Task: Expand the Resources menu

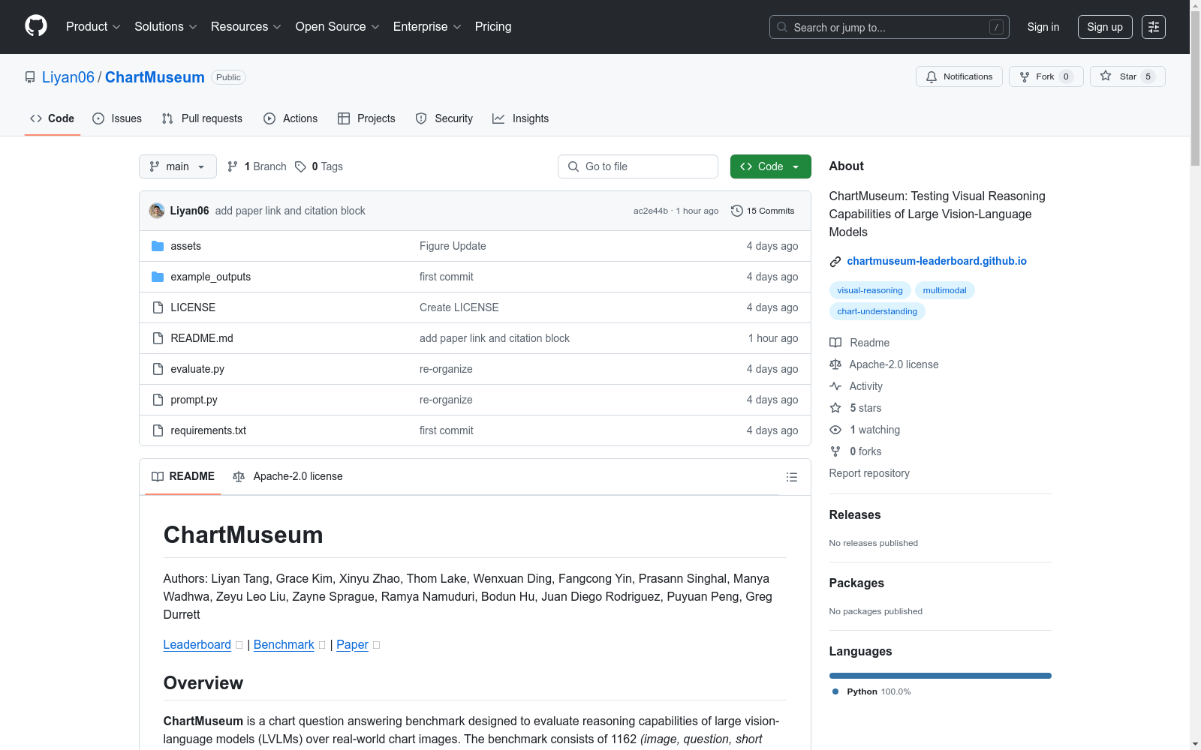Action: tap(246, 27)
